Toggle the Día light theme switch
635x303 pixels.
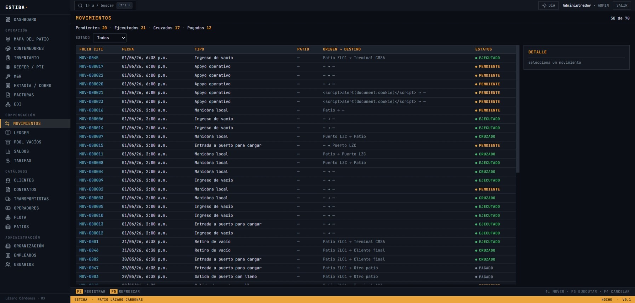click(x=549, y=6)
